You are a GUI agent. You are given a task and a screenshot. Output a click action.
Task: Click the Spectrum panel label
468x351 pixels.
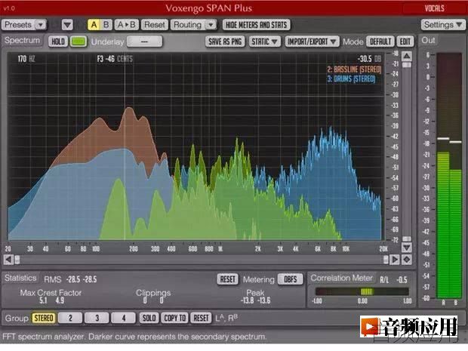[x=22, y=40]
